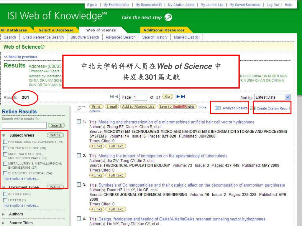
Task: Go to next page of results
Action: click(178, 97)
